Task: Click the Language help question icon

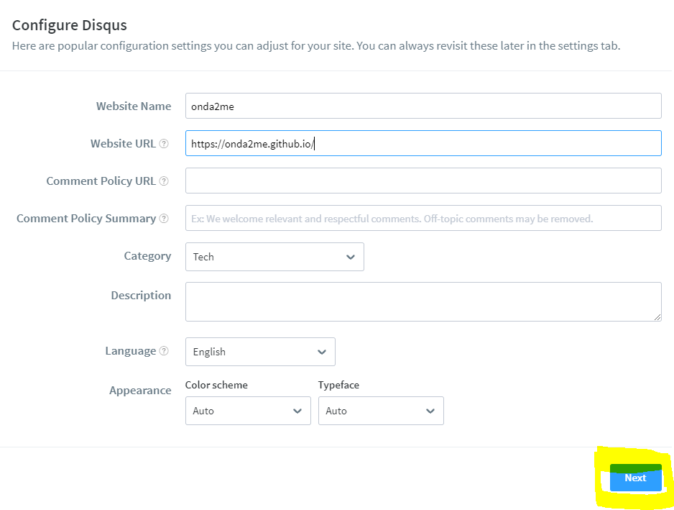Action: (x=164, y=351)
